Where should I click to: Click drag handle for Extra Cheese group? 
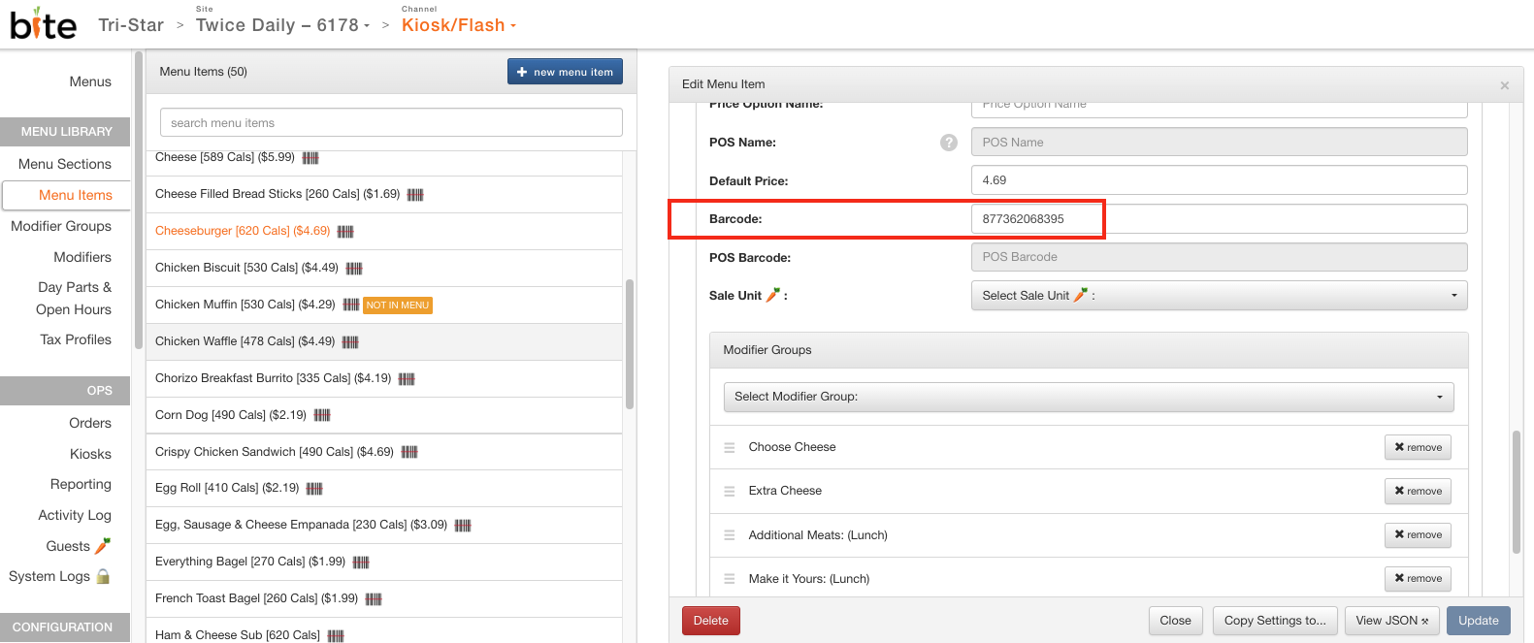pyautogui.click(x=730, y=492)
